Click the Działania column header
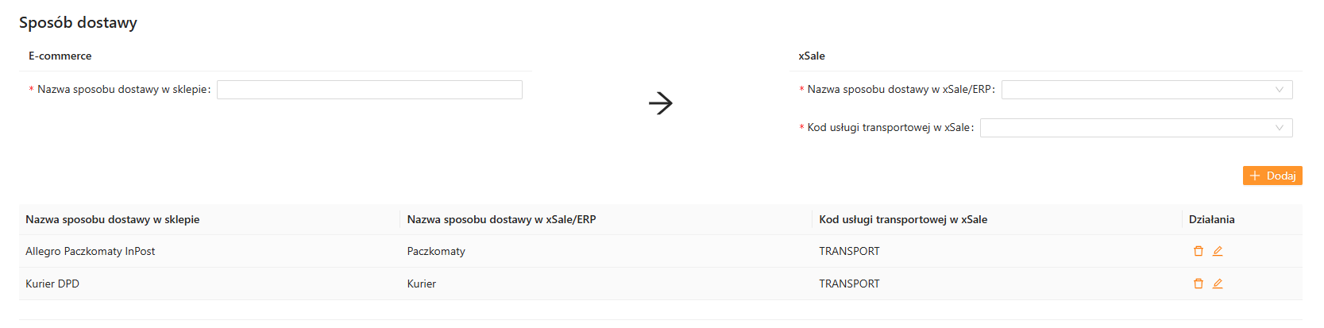 1211,220
